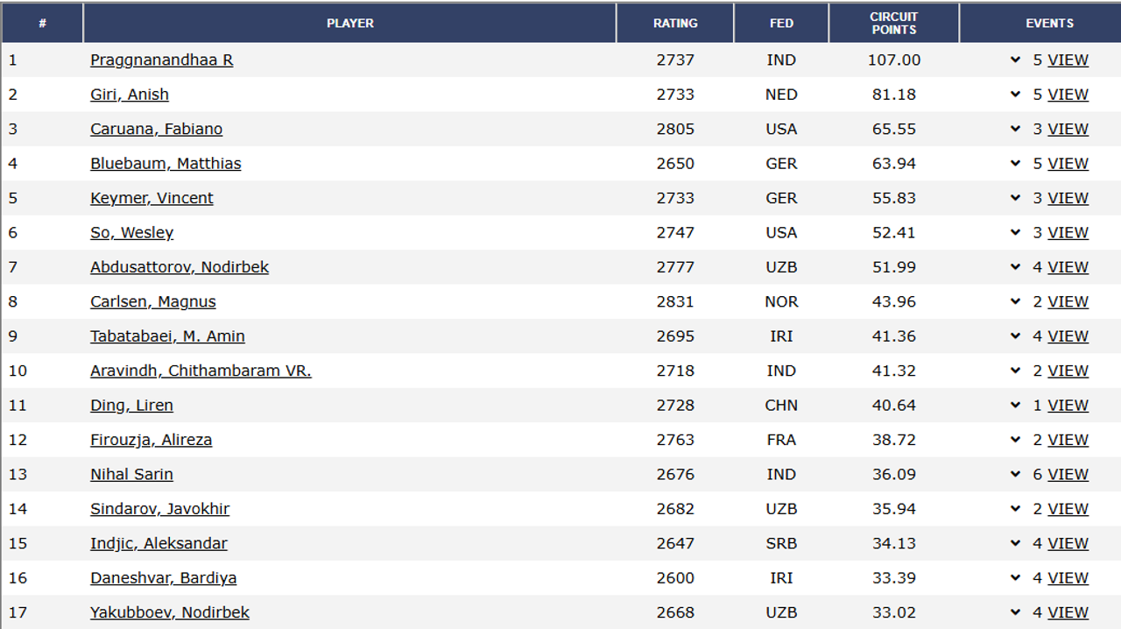This screenshot has width=1121, height=629.
Task: Select the RATING column header
Action: [x=675, y=24]
